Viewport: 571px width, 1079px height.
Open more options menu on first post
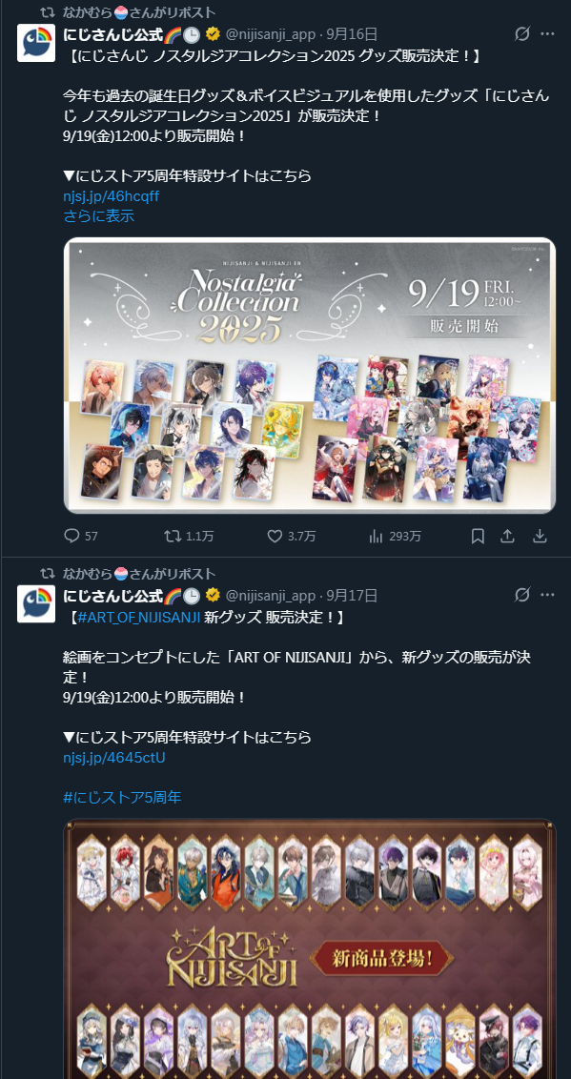click(547, 34)
